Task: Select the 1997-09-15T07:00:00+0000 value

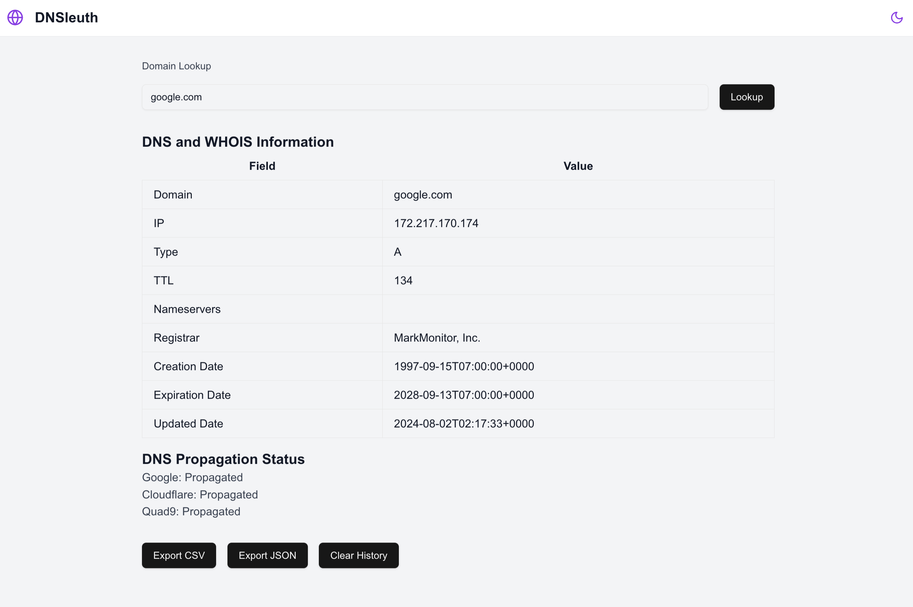Action: [464, 366]
